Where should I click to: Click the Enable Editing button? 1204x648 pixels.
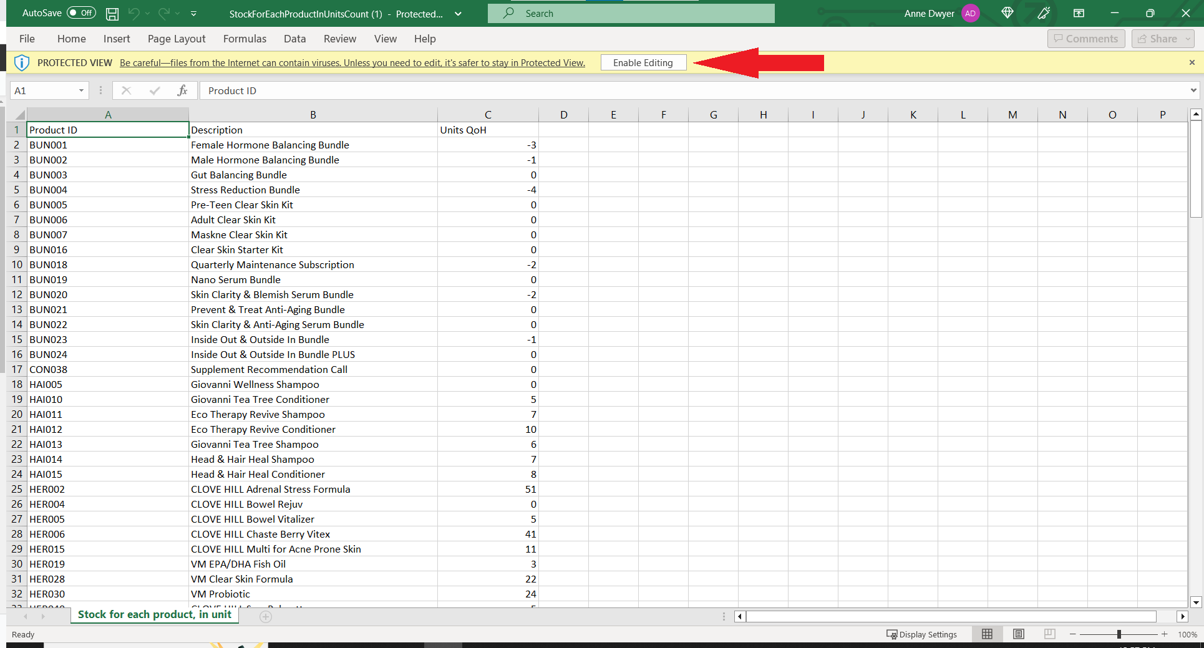coord(643,62)
